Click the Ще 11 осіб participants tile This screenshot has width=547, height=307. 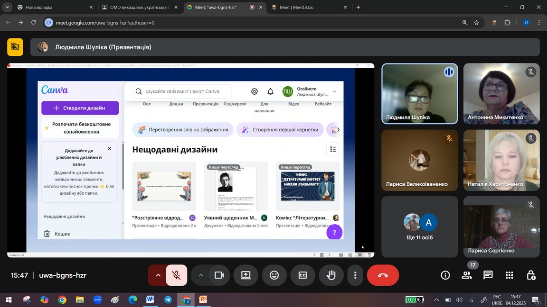pos(420,226)
